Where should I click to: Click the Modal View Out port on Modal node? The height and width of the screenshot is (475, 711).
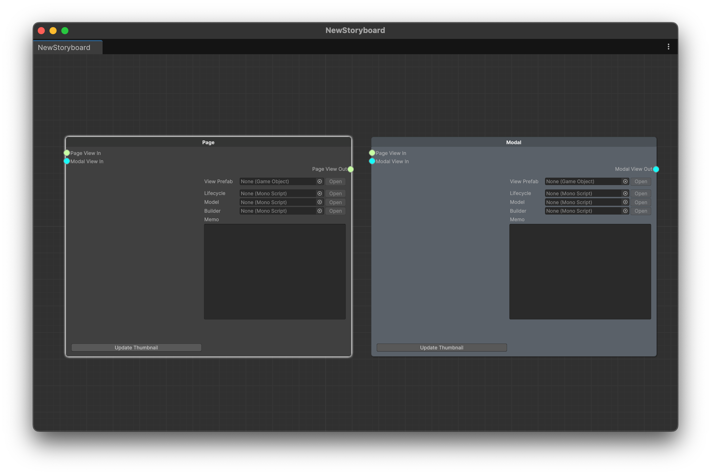click(656, 169)
